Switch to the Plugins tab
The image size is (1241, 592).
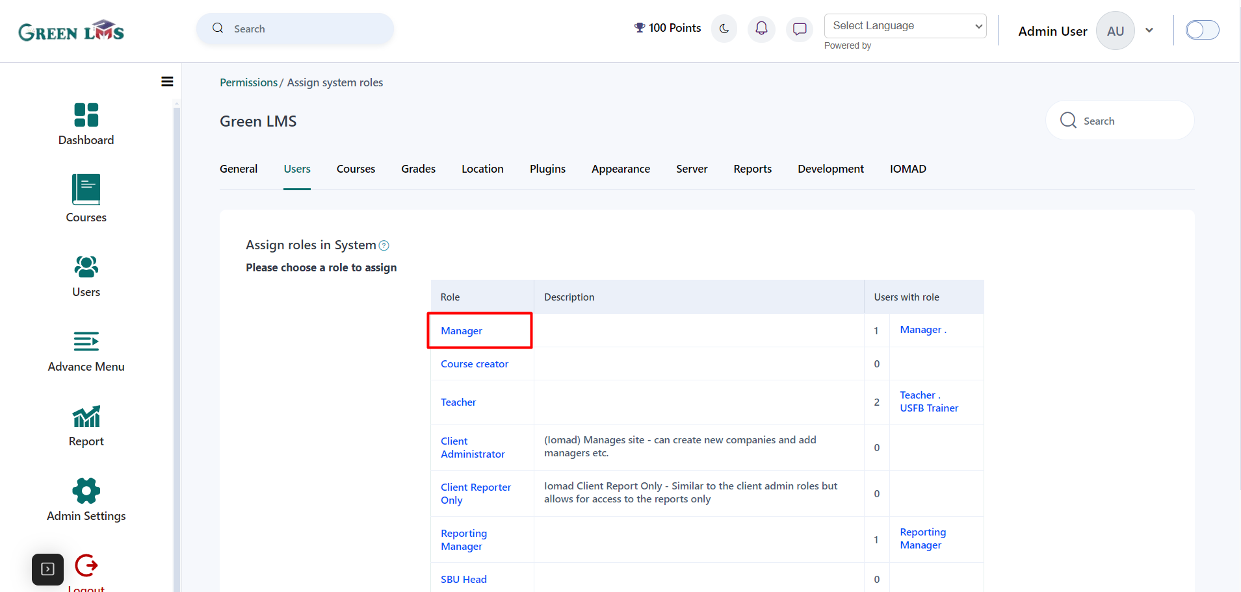click(547, 169)
